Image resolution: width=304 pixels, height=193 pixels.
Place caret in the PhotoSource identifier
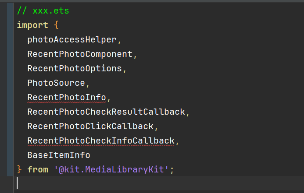click(56, 83)
